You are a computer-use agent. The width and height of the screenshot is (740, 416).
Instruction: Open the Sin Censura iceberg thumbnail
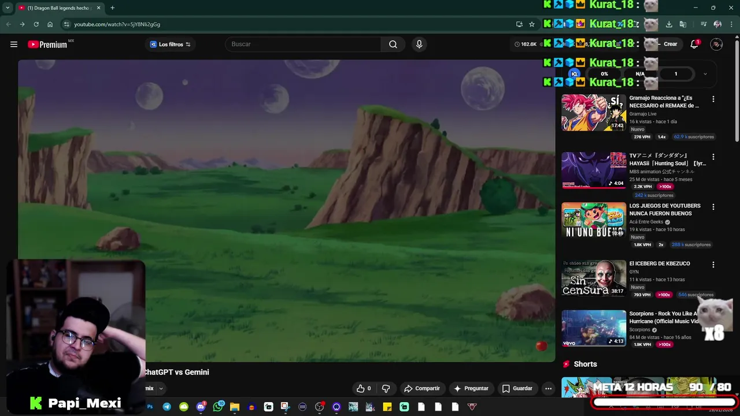click(x=594, y=278)
